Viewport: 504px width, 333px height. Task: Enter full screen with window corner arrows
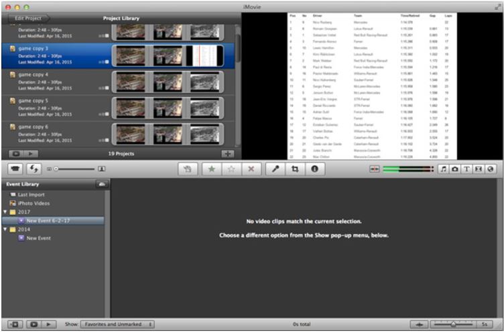(x=497, y=7)
